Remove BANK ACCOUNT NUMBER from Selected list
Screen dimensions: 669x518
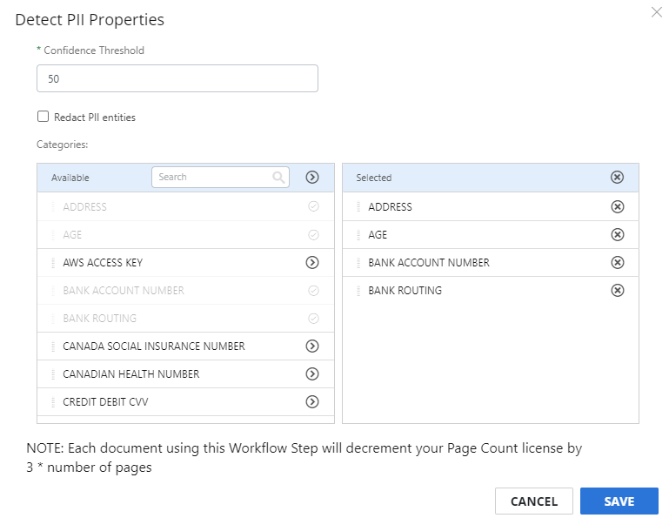[618, 262]
